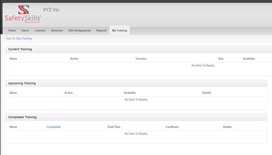Go to the Courses tab

[40, 31]
